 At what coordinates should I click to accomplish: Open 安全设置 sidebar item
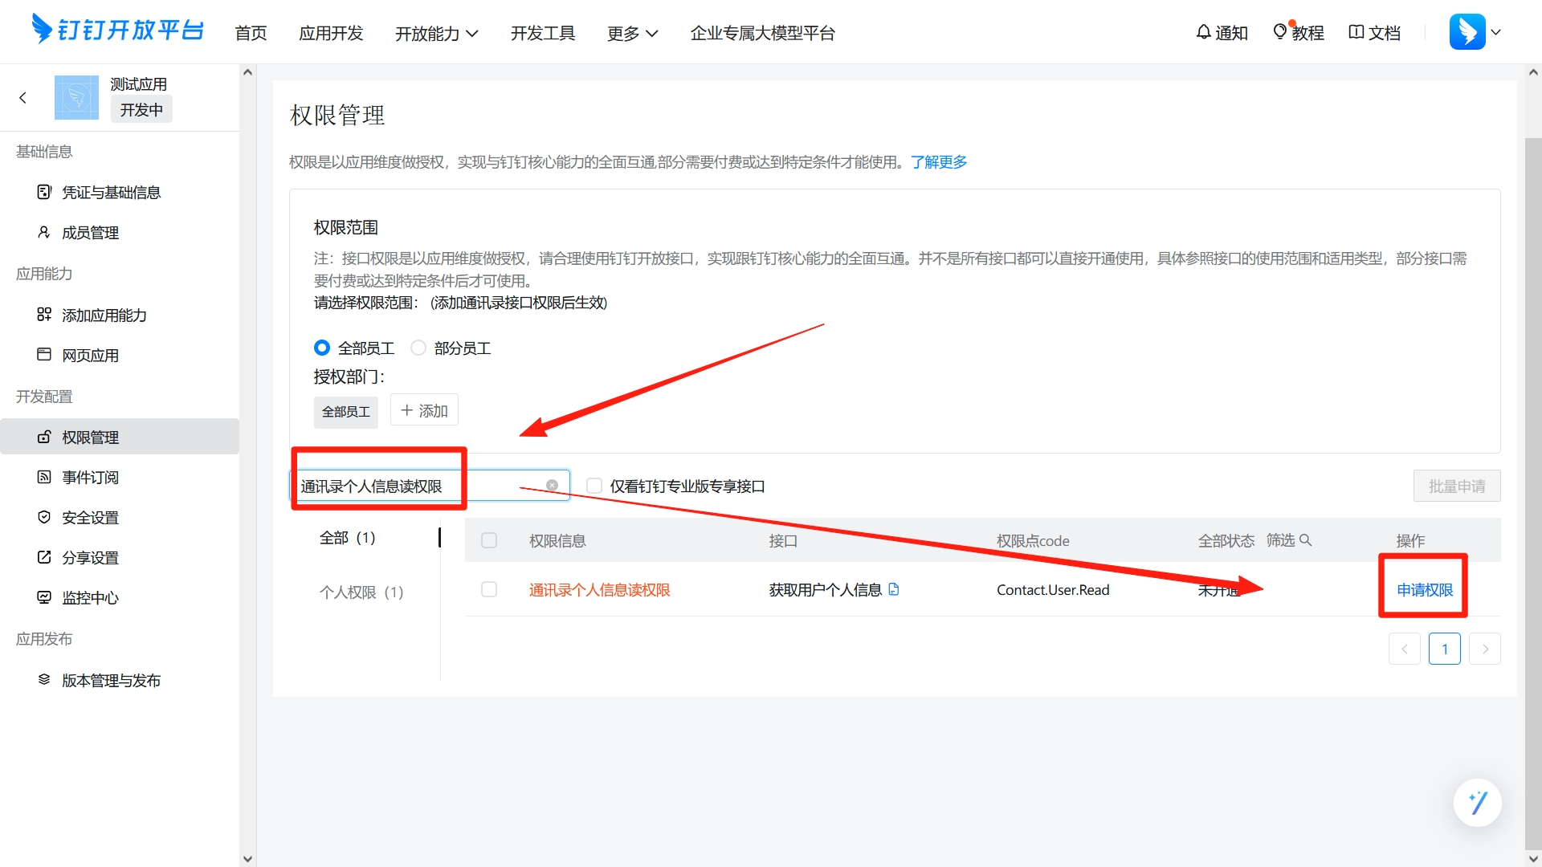(x=90, y=518)
